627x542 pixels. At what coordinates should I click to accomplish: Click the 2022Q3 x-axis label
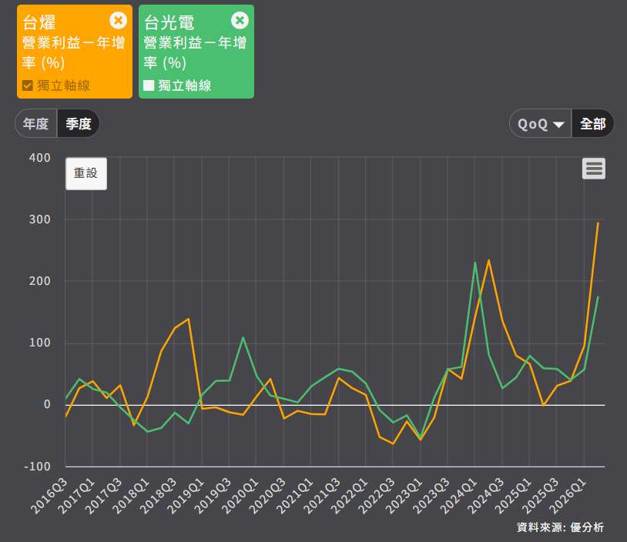(377, 495)
